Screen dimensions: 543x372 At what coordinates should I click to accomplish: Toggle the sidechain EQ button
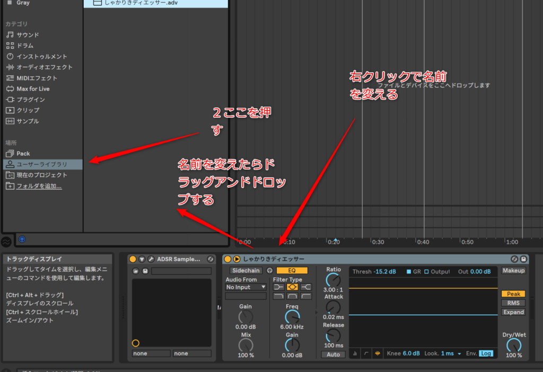(x=291, y=270)
